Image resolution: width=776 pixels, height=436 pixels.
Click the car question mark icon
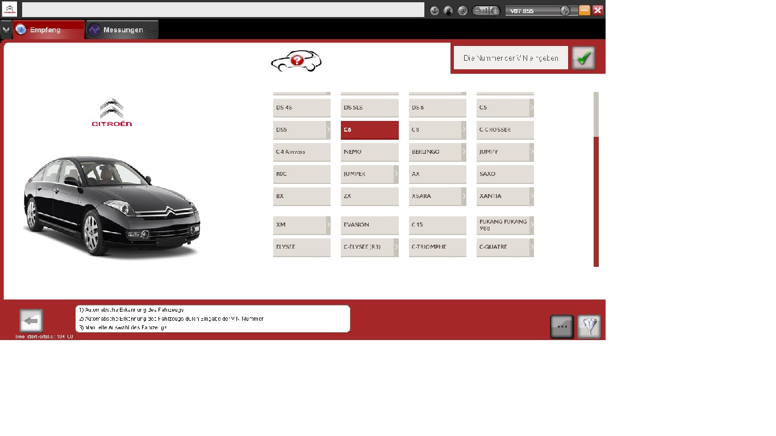(296, 61)
